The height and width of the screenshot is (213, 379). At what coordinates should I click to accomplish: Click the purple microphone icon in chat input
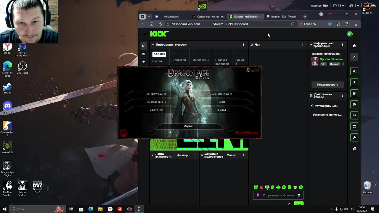[x=258, y=195]
